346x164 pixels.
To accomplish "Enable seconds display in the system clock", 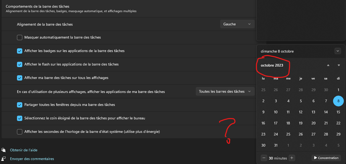I will (x=19, y=132).
